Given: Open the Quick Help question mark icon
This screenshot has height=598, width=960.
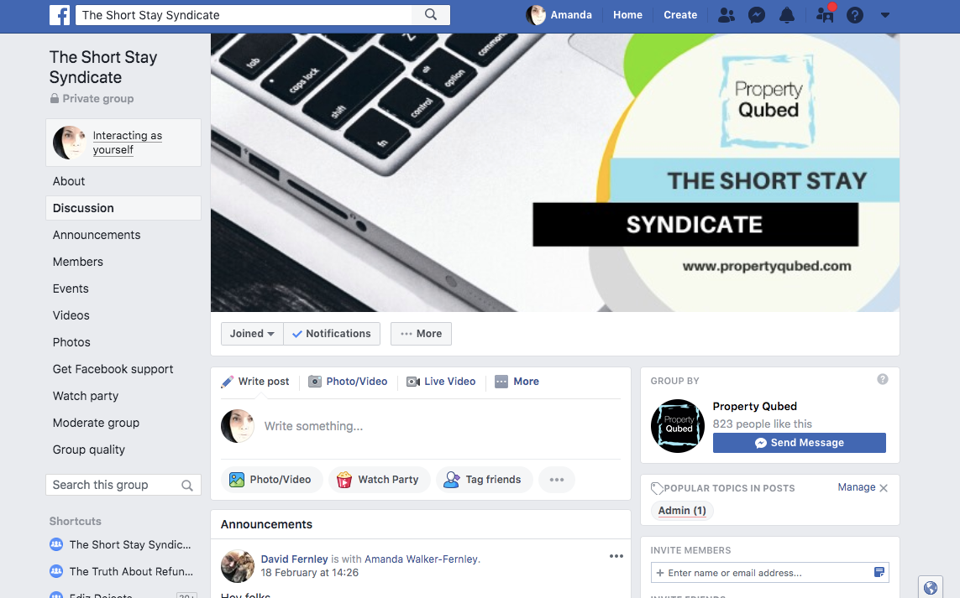Looking at the screenshot, I should (x=855, y=15).
